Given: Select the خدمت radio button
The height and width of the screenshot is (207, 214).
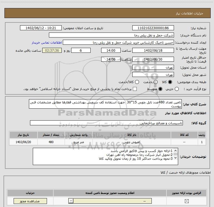Looking at the screenshot, I should point(156,82).
